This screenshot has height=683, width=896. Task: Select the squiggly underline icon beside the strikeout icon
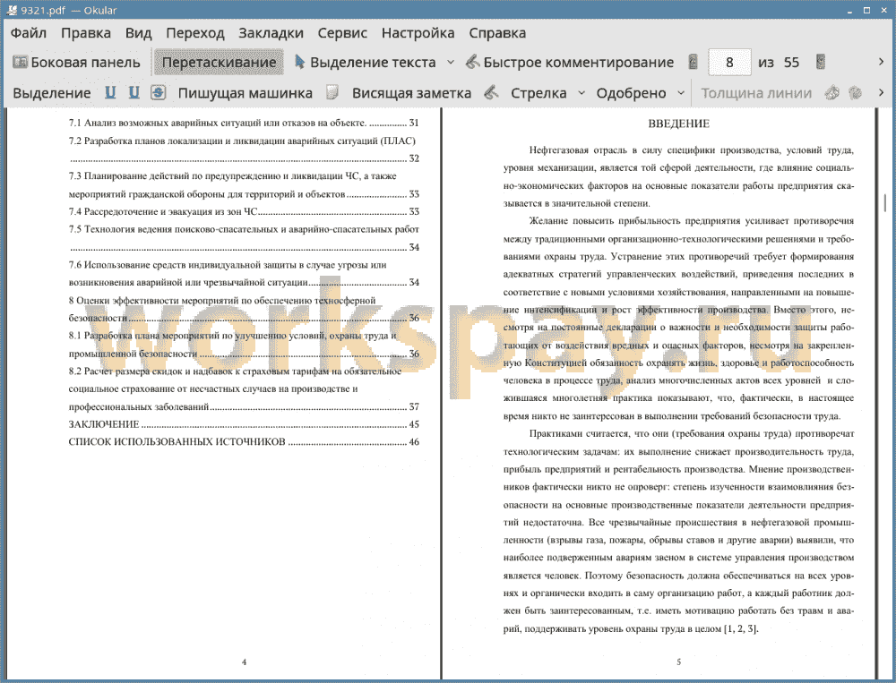[134, 92]
